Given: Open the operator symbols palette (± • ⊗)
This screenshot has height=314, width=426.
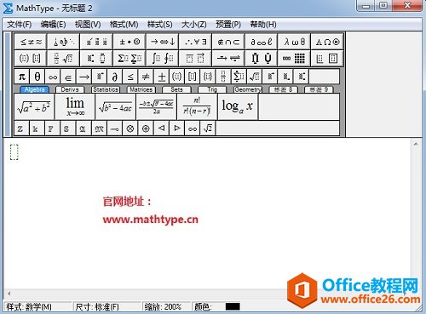Looking at the screenshot, I should 130,42.
